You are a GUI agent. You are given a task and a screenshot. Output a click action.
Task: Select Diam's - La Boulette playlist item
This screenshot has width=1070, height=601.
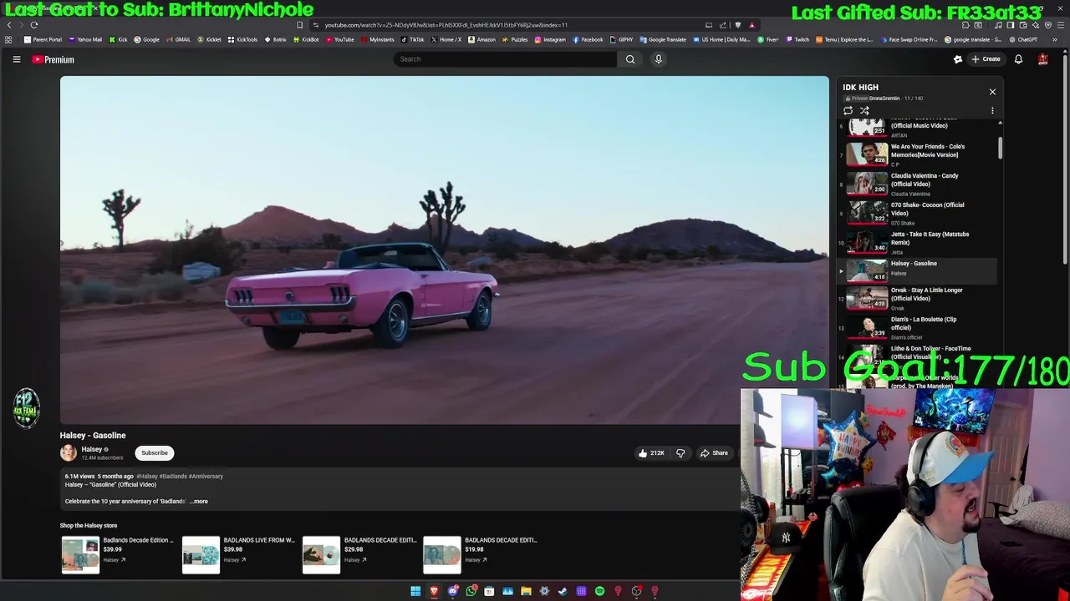tap(917, 327)
